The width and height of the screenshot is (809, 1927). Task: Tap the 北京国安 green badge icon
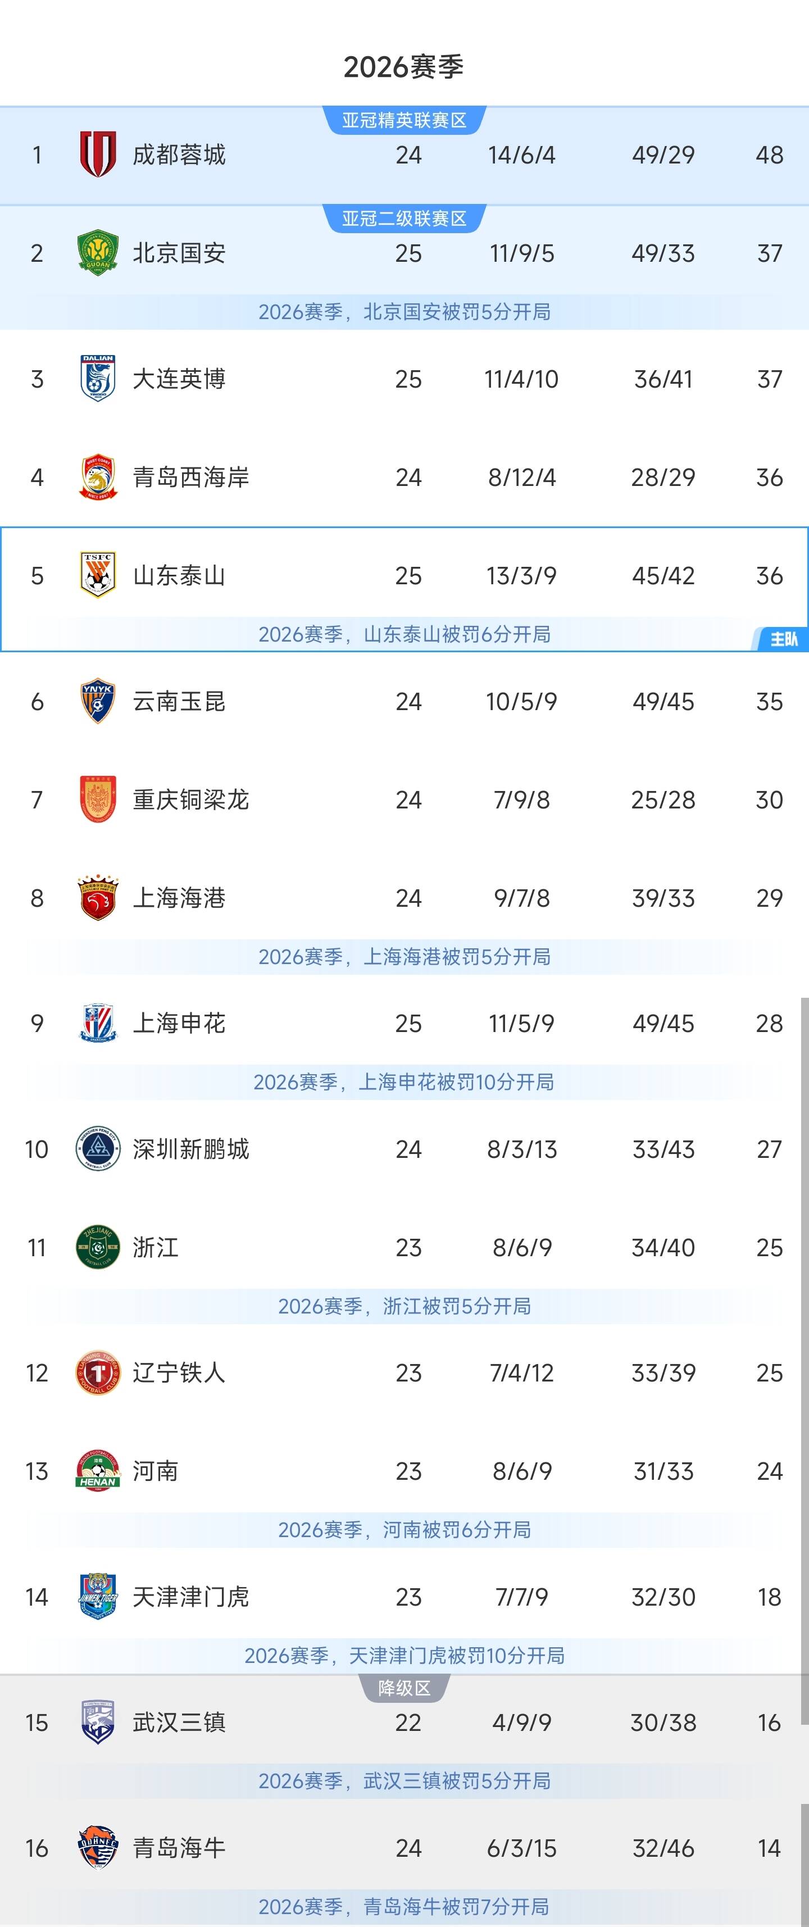pyautogui.click(x=98, y=253)
